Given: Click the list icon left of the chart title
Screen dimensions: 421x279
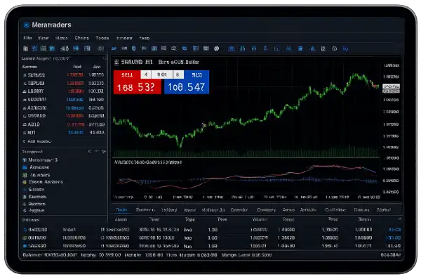Looking at the screenshot, I should pos(116,63).
